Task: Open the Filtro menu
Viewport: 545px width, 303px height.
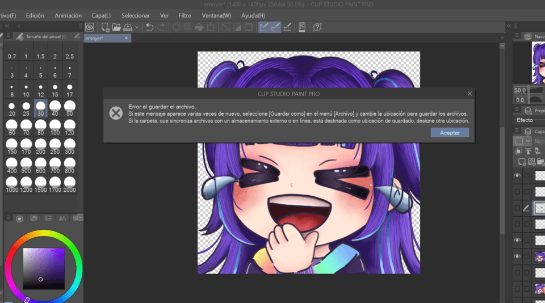Action: (x=185, y=16)
